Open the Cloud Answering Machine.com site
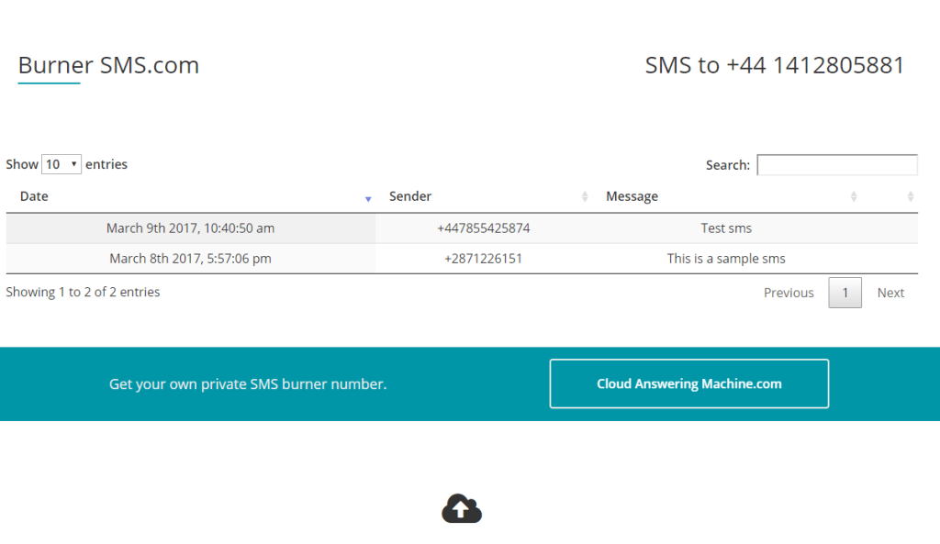The image size is (940, 544). point(688,383)
